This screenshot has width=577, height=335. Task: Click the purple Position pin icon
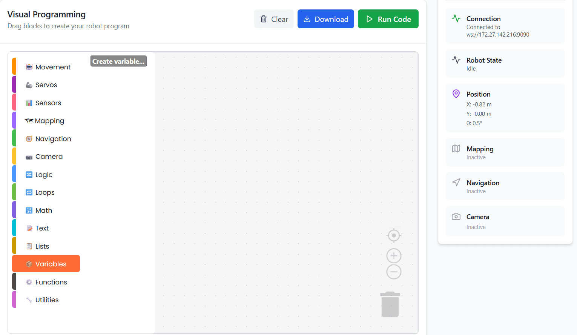456,94
